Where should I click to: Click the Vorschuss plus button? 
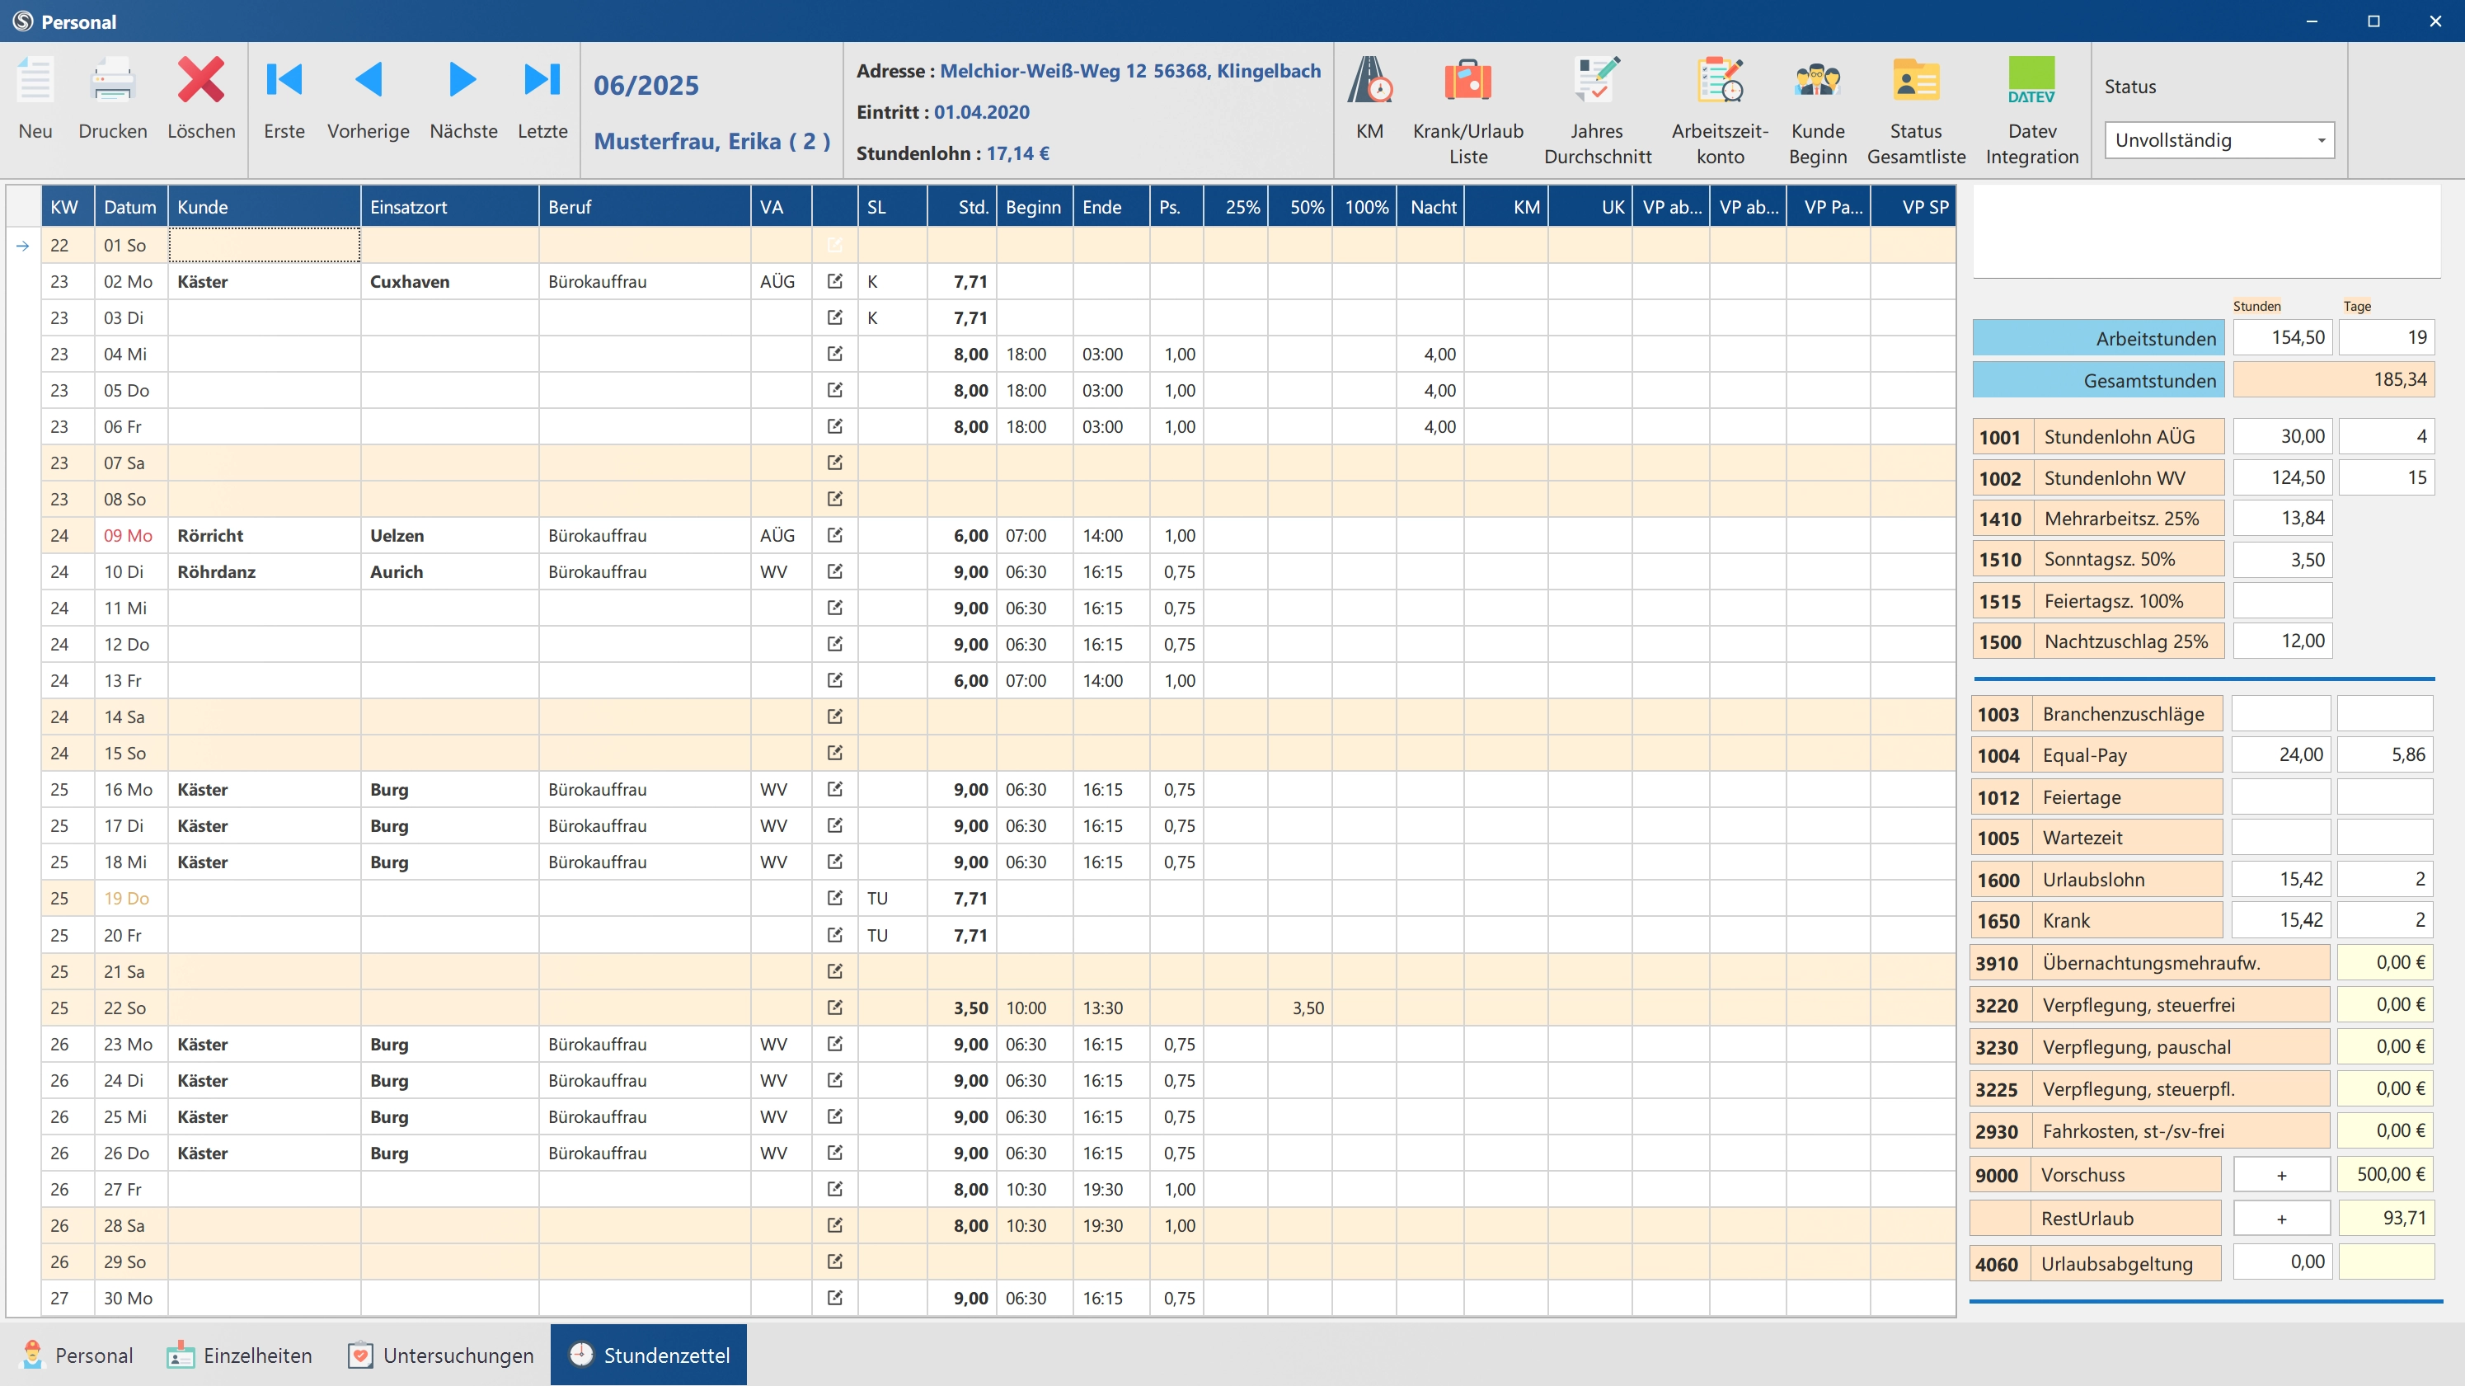(2281, 1174)
